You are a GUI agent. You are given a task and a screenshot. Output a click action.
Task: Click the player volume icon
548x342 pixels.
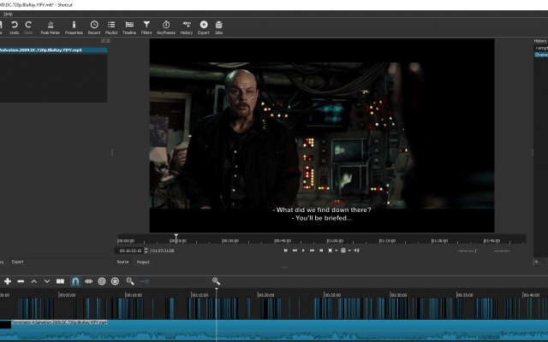356,251
